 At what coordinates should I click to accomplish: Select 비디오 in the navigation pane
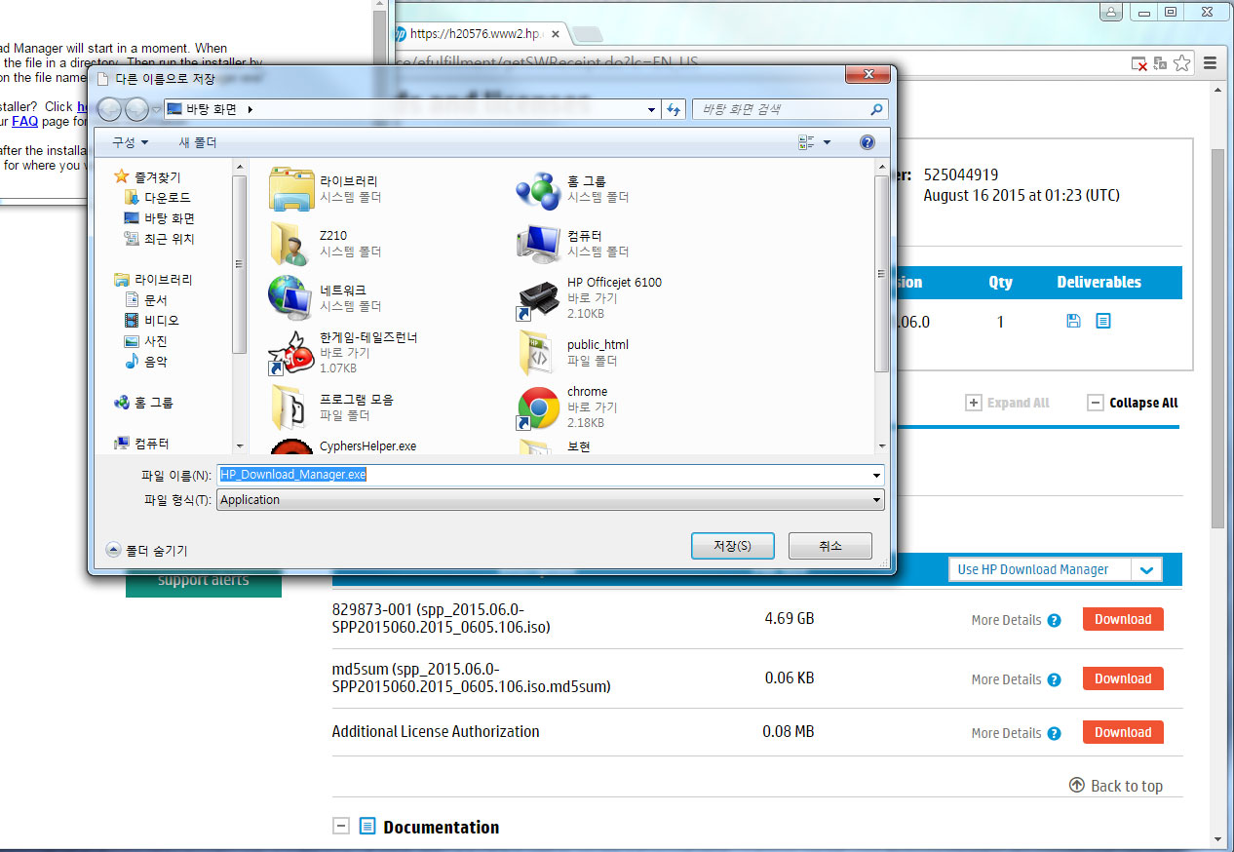(x=152, y=321)
